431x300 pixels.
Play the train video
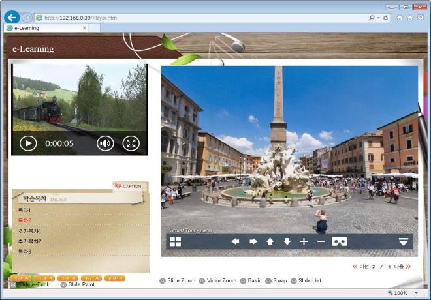(28, 143)
